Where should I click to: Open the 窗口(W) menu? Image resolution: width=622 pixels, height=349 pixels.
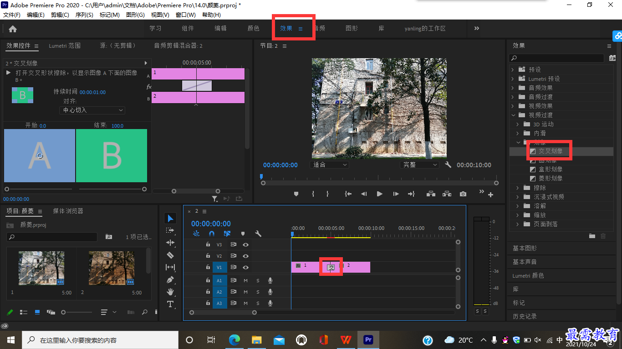(185, 15)
